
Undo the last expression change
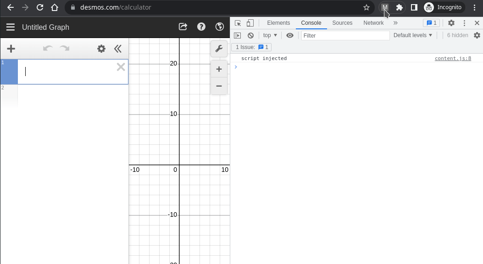(48, 48)
